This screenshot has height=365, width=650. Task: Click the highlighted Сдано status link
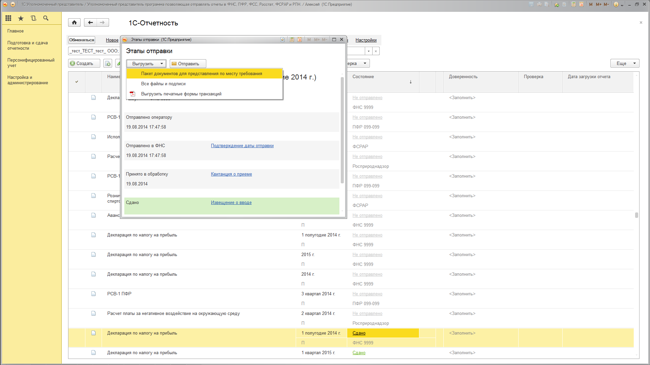(359, 333)
